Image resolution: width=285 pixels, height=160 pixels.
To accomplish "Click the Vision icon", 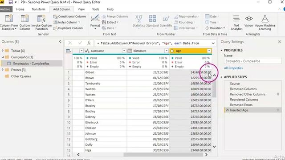I will [x=248, y=18].
